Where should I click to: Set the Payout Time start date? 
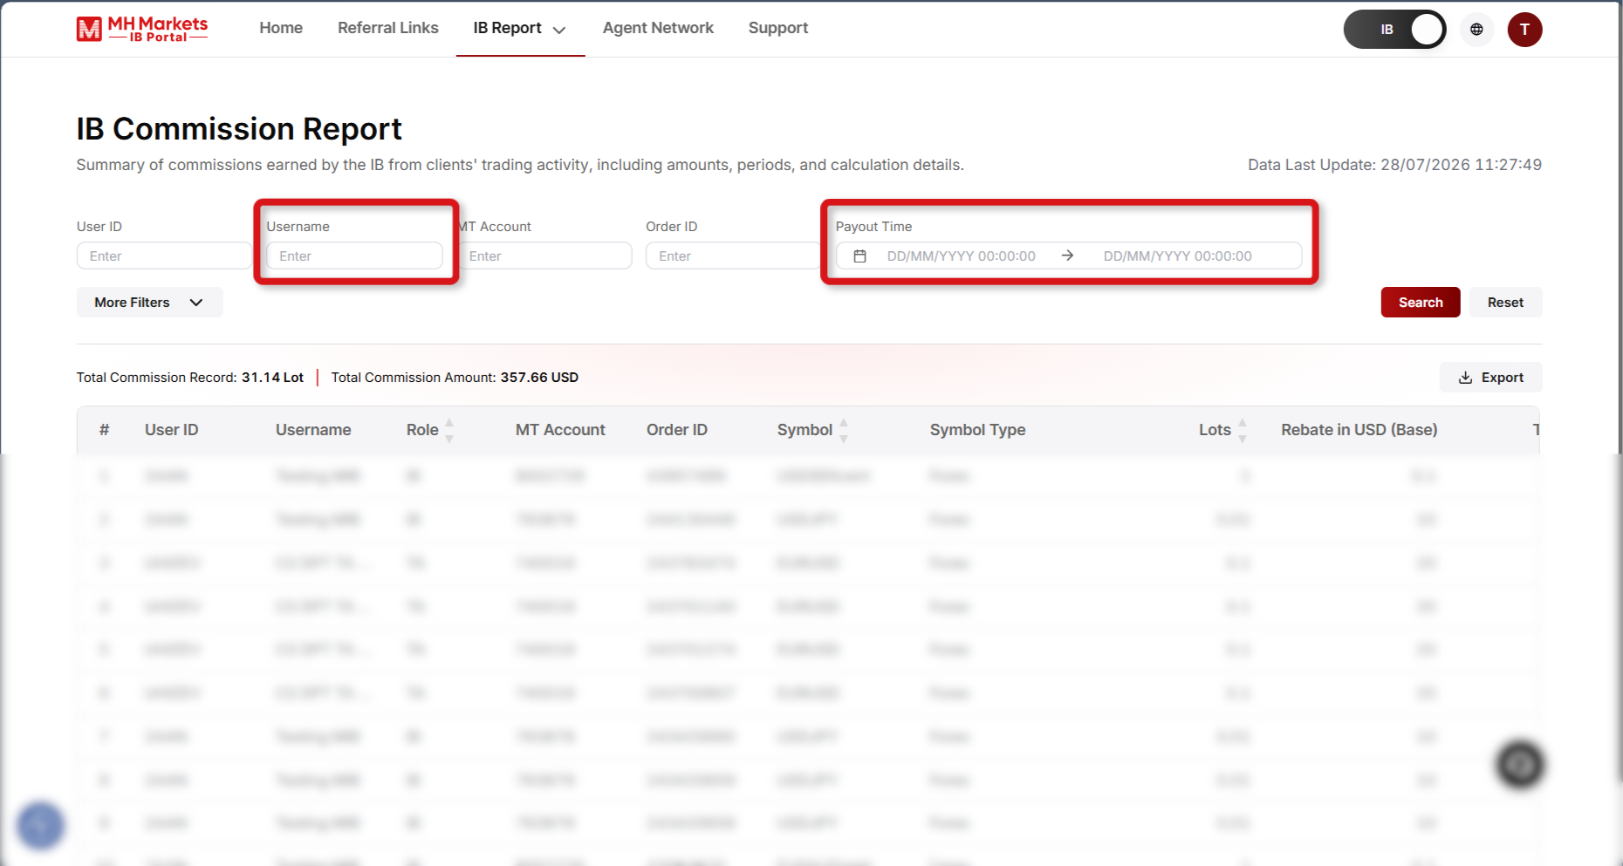pyautogui.click(x=962, y=256)
